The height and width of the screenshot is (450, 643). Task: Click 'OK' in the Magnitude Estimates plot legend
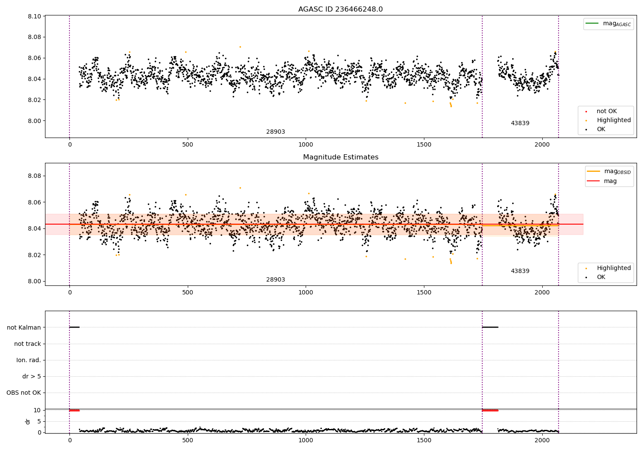click(596, 277)
